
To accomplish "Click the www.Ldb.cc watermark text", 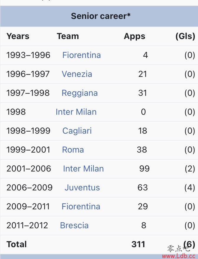I will tap(179, 256).
